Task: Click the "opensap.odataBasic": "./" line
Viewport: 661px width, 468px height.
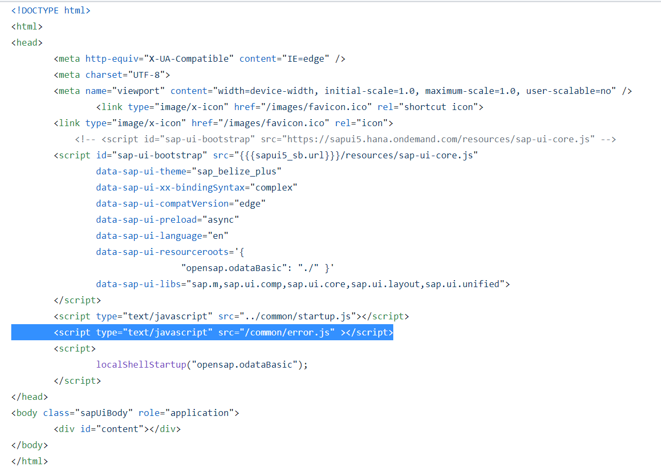Action: [x=258, y=268]
